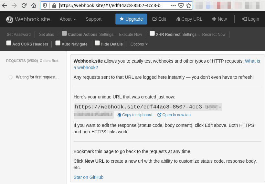Reload the page with the refresh icon
Image resolution: width=265 pixels, height=184 pixels.
(x=24, y=5)
